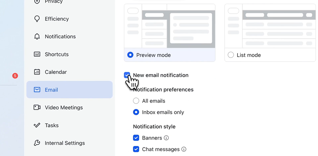Click the Tasks checkmark icon
Screen dimensions: 318x156
tap(37, 125)
